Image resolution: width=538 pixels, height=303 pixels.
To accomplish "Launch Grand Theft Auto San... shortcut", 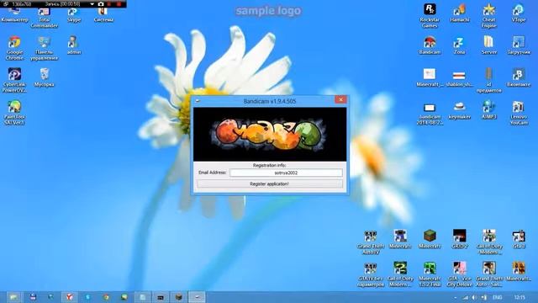I will point(489,274).
